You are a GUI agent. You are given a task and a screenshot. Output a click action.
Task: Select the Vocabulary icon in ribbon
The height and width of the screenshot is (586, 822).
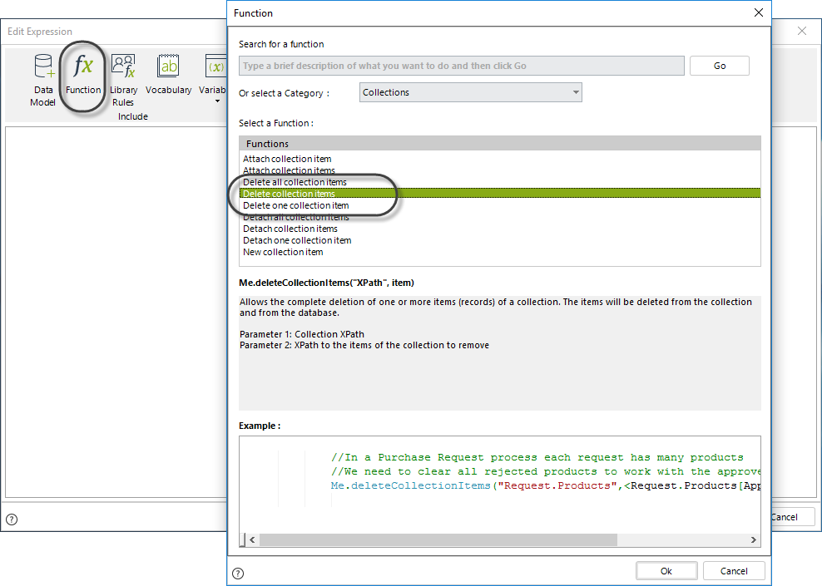click(168, 66)
